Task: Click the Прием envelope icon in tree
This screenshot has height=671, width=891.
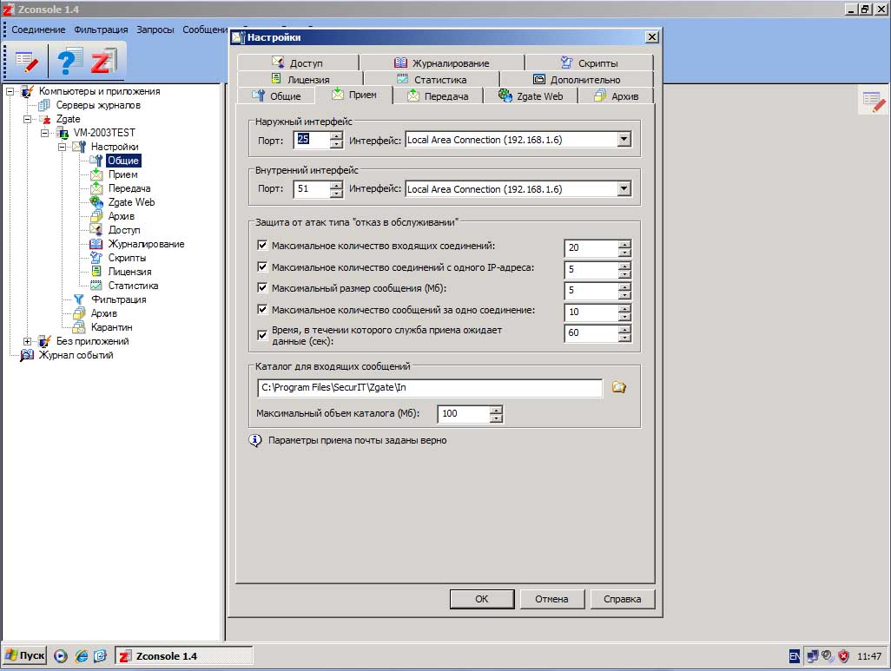Action: pyautogui.click(x=96, y=174)
